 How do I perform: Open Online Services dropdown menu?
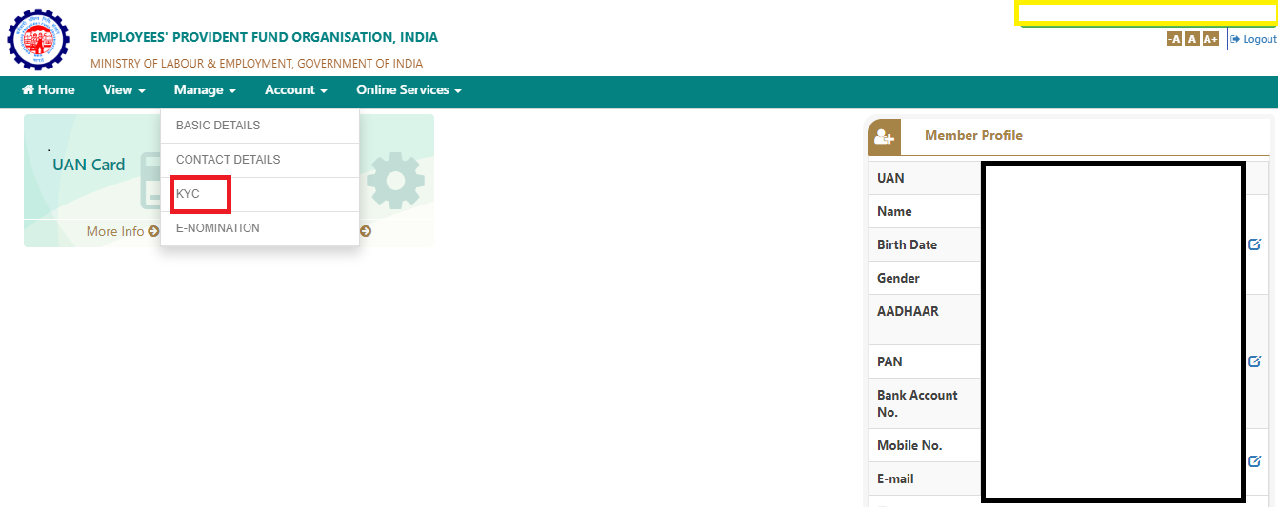pos(409,90)
